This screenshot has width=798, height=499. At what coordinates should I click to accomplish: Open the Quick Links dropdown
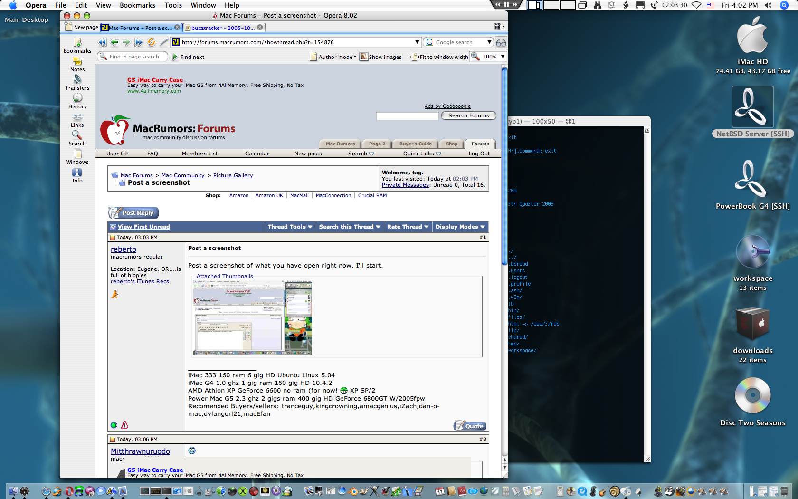point(422,154)
